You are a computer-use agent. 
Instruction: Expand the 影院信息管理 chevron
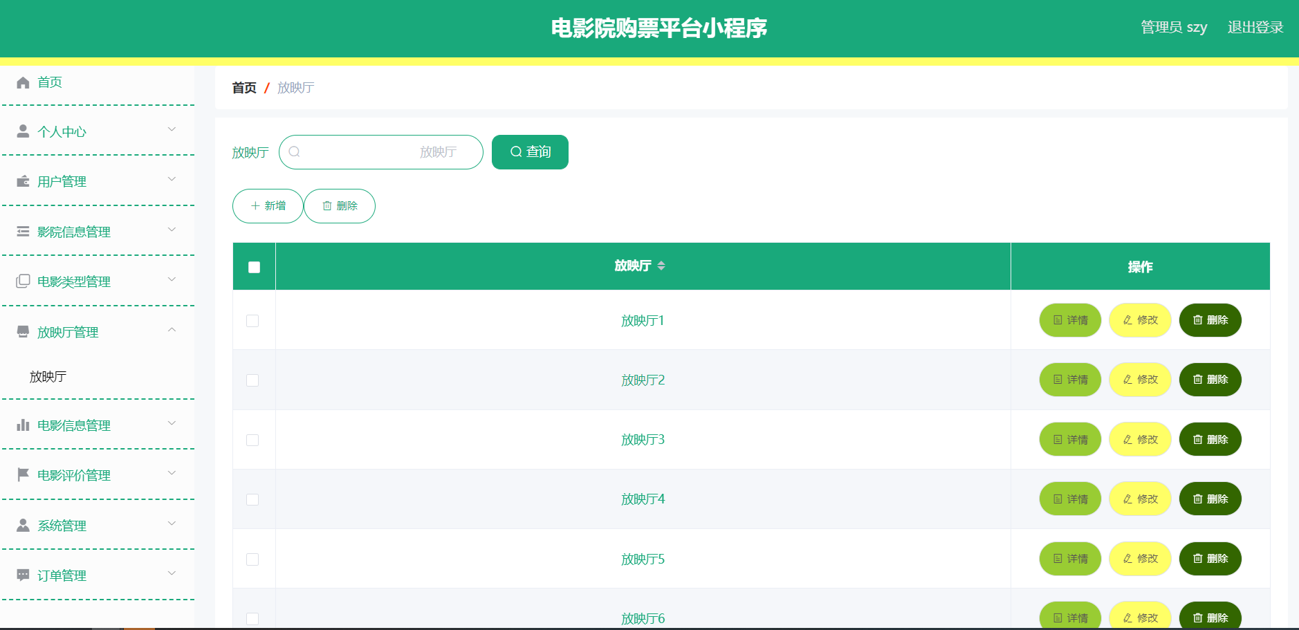172,230
